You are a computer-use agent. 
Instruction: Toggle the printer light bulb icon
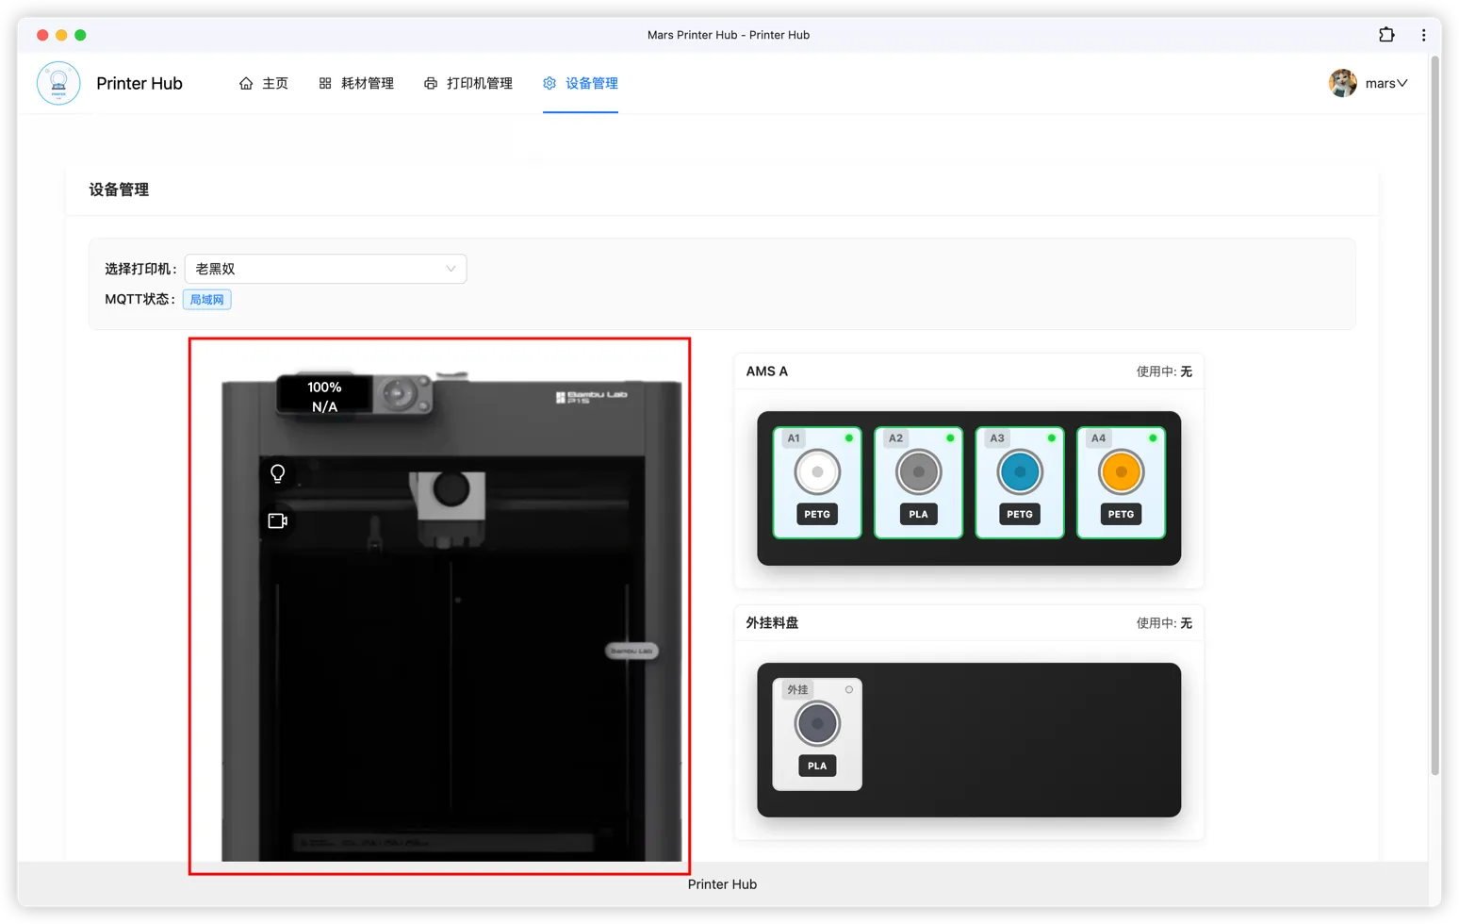[x=278, y=473]
